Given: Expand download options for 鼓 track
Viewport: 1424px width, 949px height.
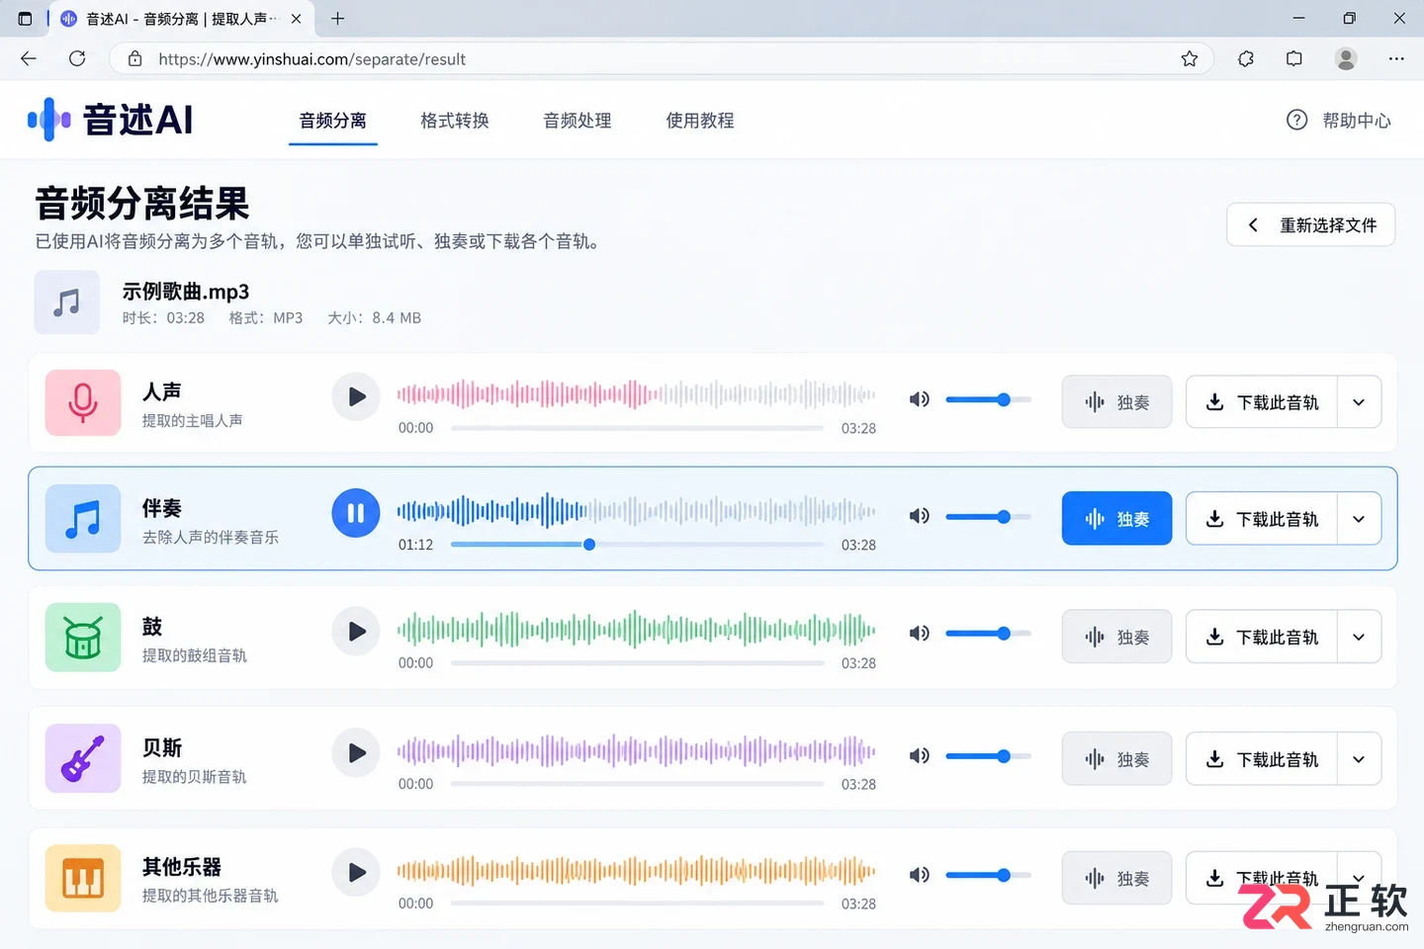Looking at the screenshot, I should click(1359, 638).
